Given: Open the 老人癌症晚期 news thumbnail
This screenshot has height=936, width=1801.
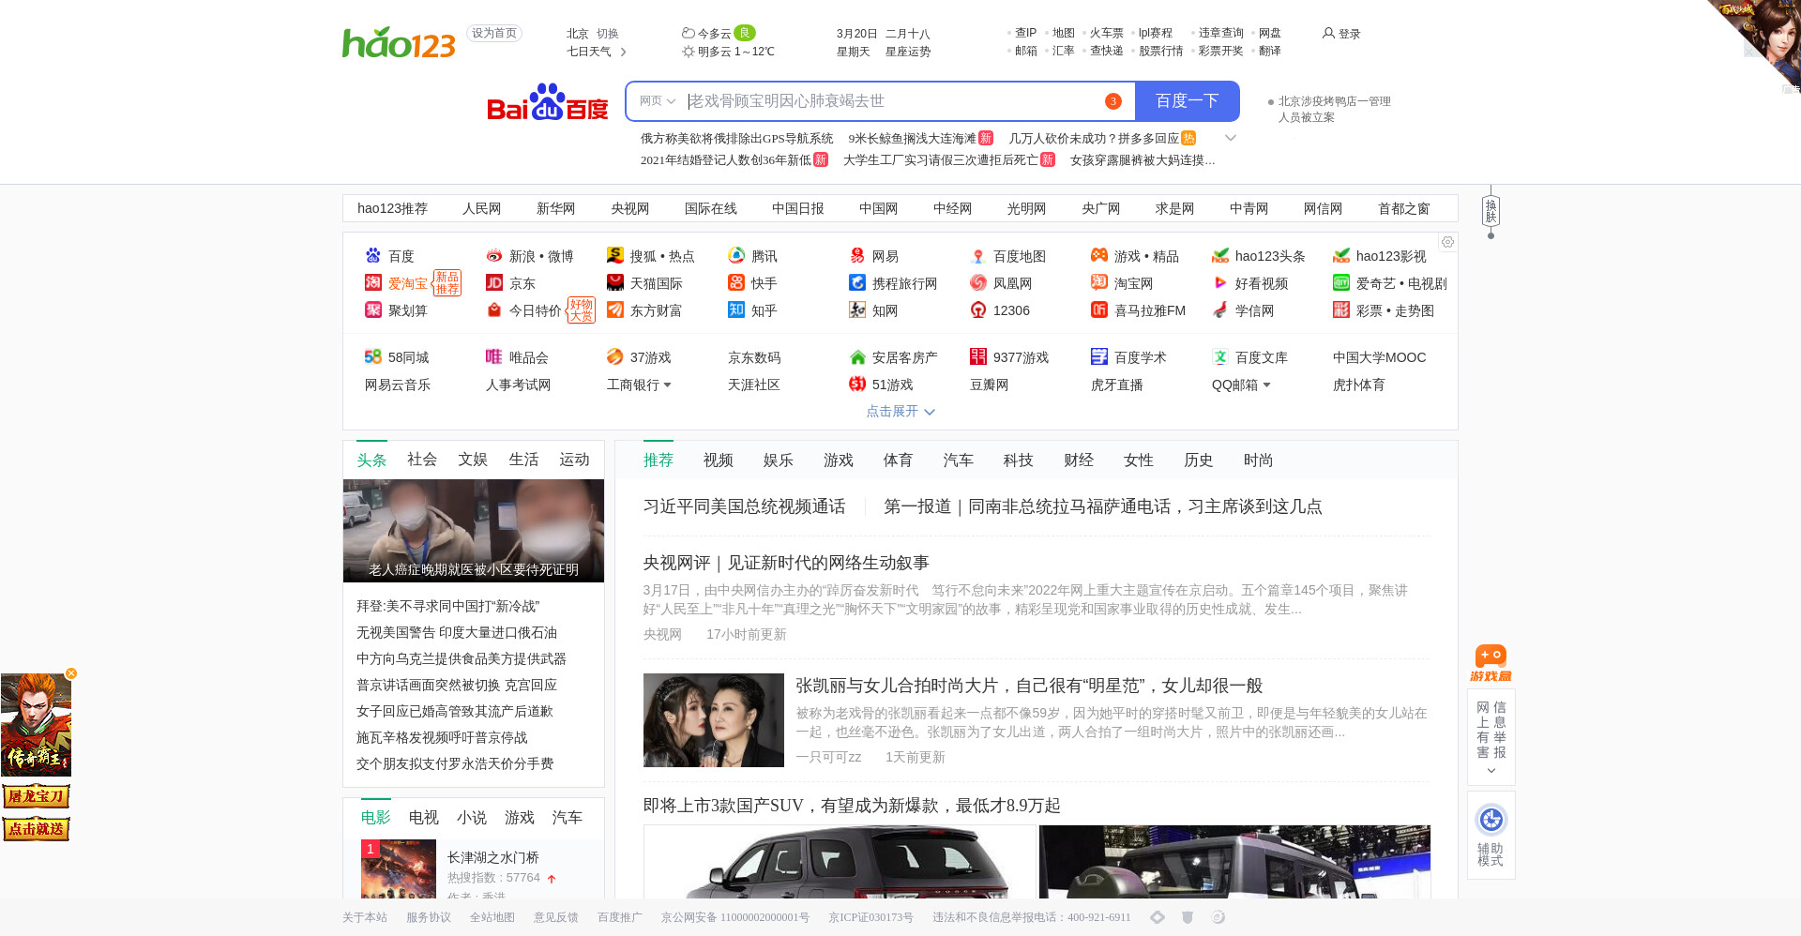Looking at the screenshot, I should click(x=474, y=531).
